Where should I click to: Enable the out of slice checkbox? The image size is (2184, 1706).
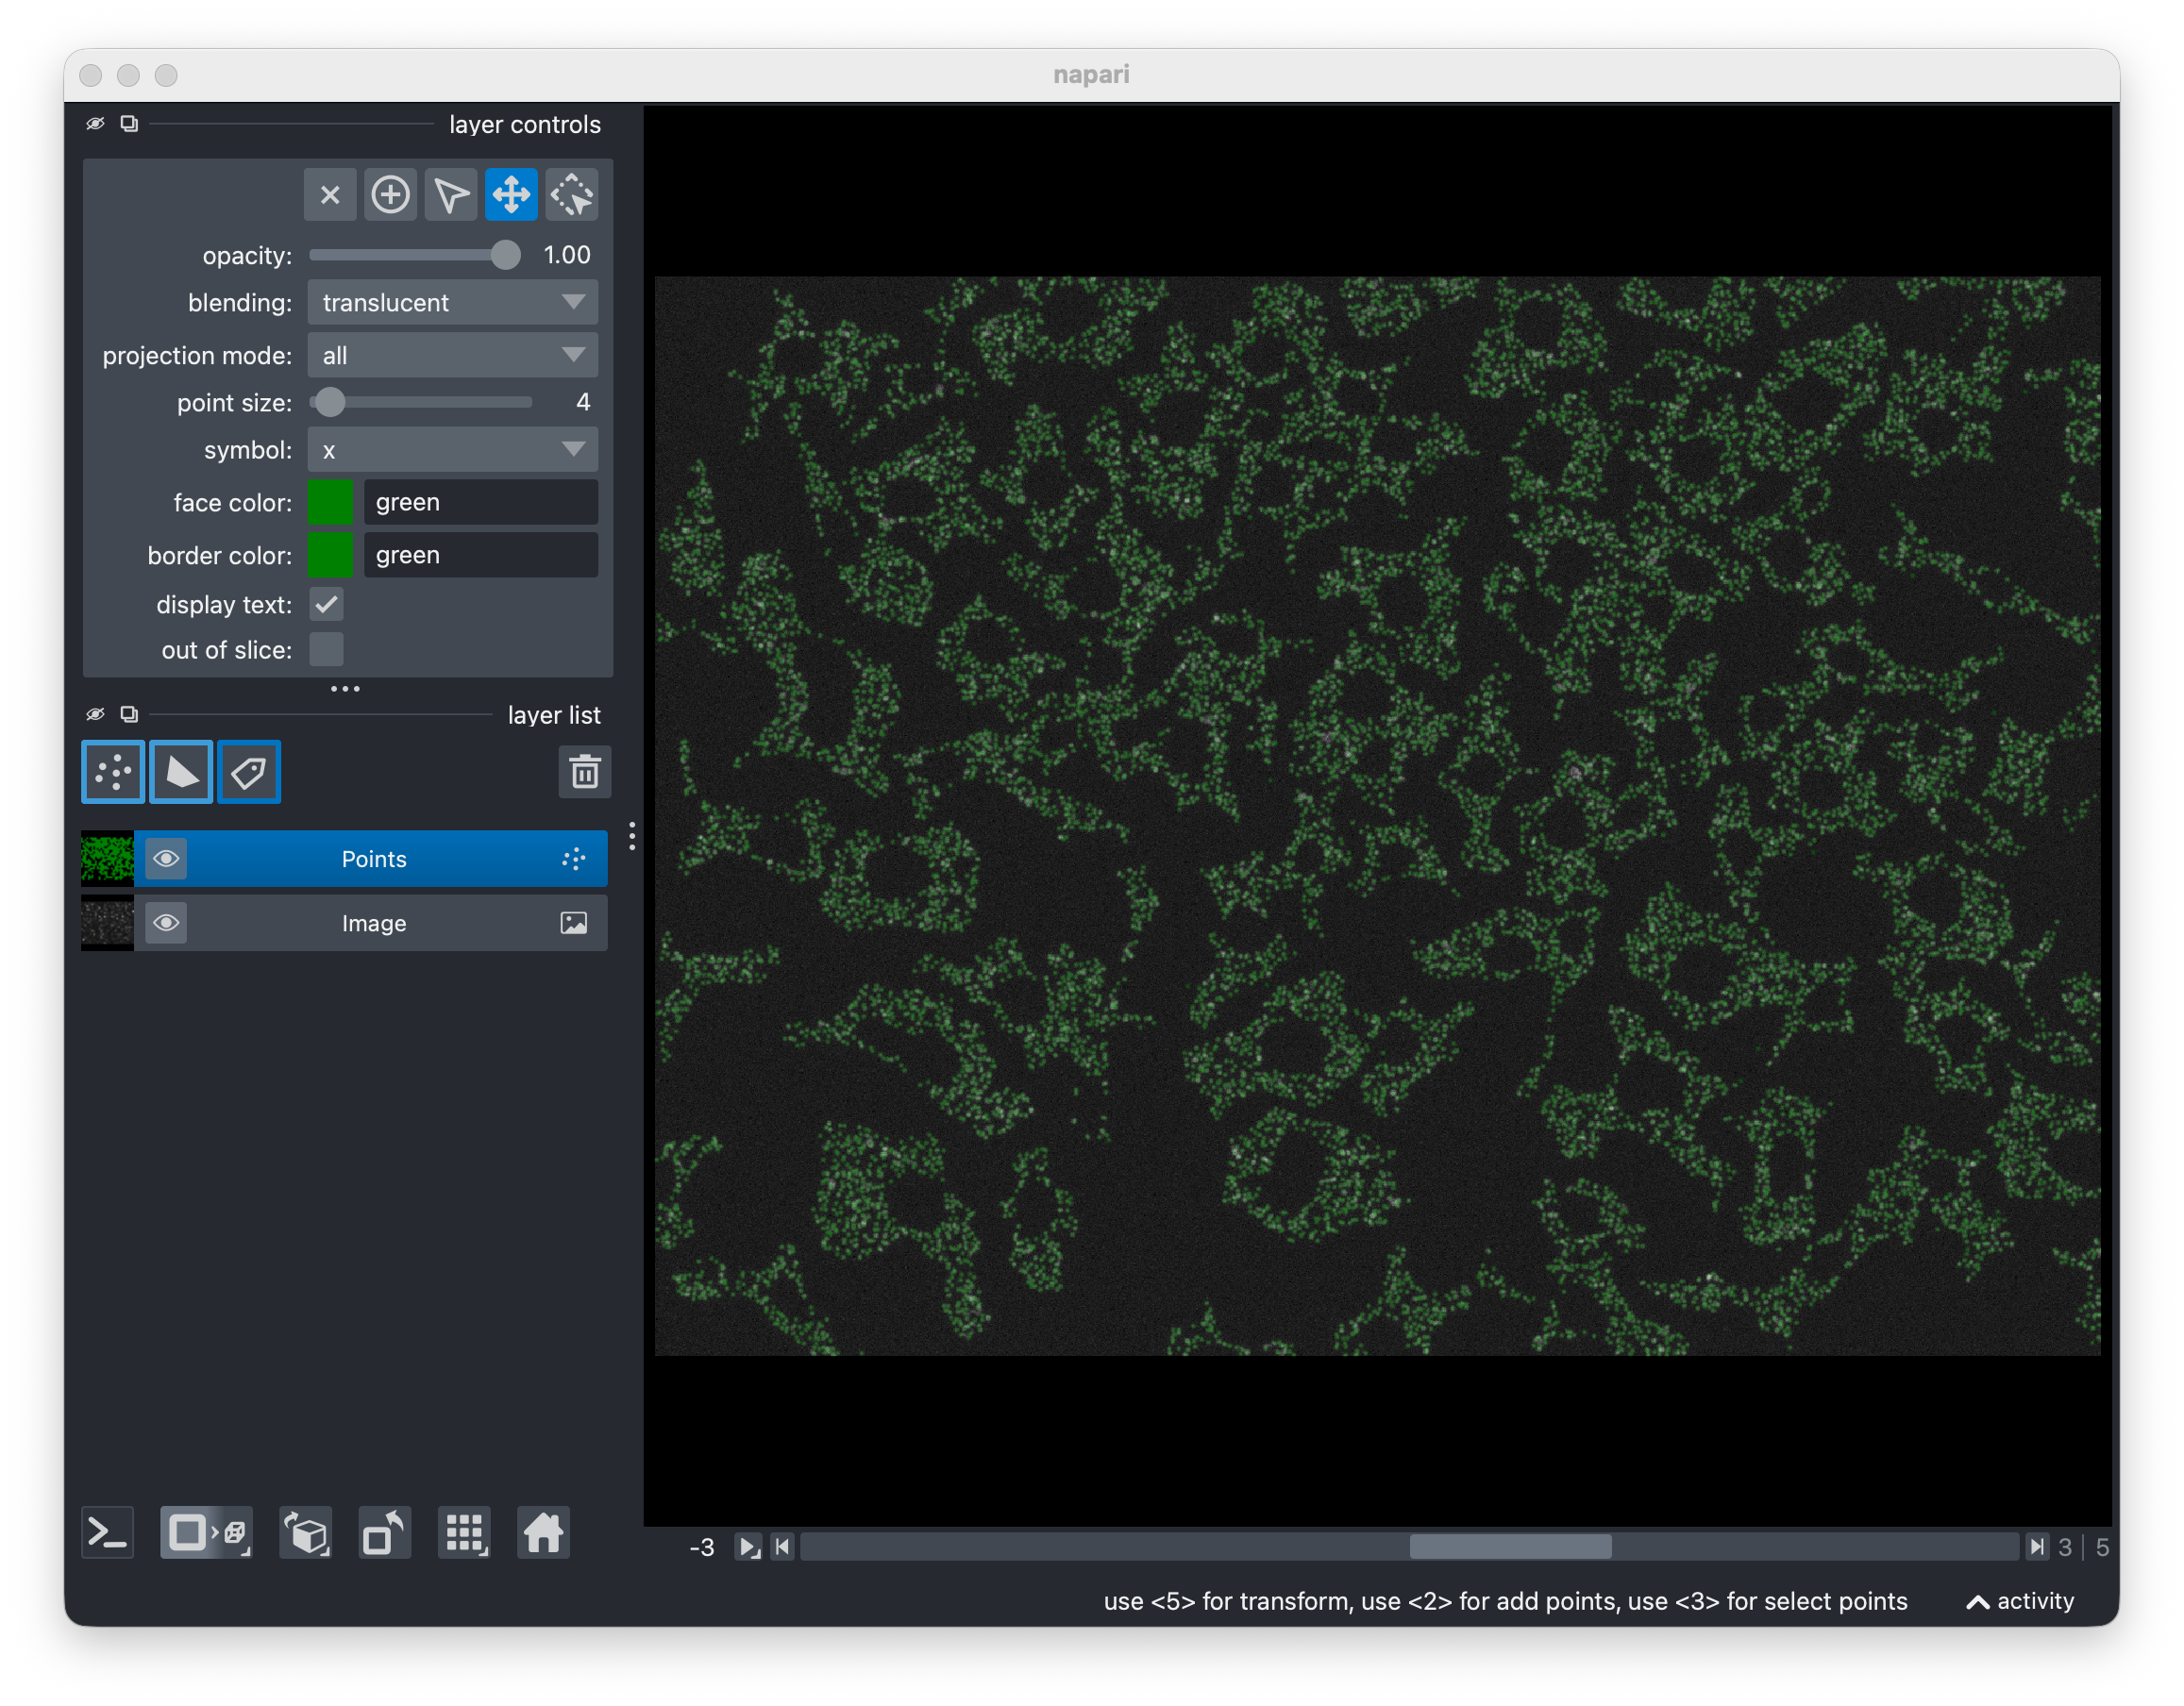tap(326, 650)
